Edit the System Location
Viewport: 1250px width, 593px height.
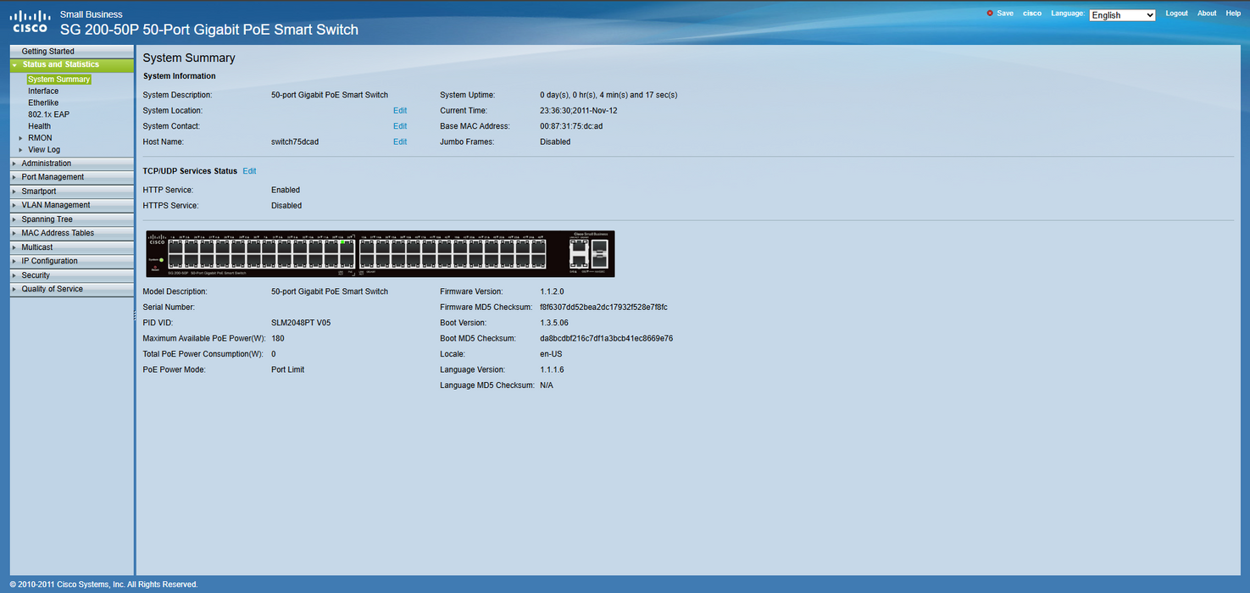coord(400,111)
